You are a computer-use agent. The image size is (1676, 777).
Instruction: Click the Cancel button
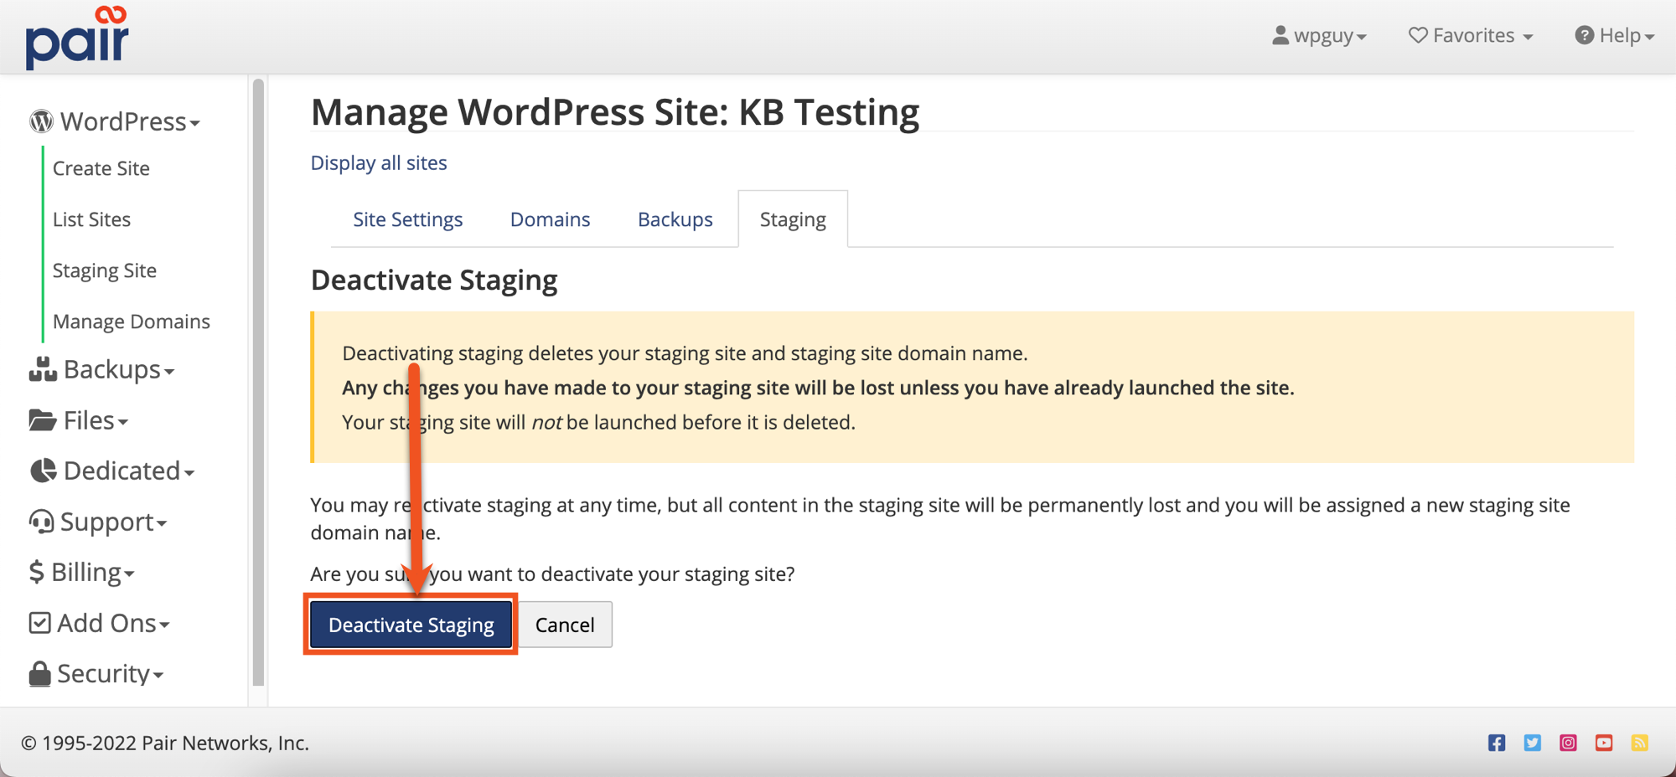565,625
